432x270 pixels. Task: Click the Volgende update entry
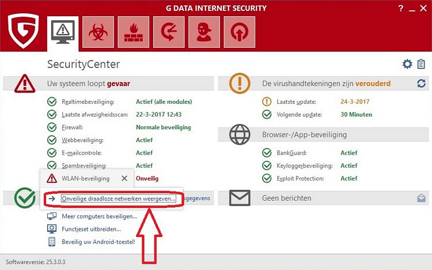[x=299, y=114]
